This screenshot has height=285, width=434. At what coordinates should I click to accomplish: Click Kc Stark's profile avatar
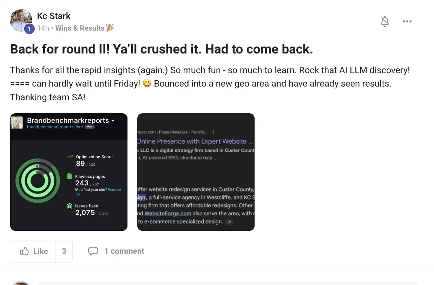(21, 20)
